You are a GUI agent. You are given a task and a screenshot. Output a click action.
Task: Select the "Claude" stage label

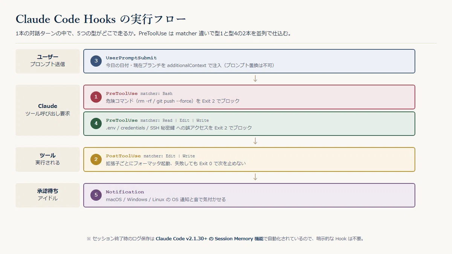pos(48,106)
